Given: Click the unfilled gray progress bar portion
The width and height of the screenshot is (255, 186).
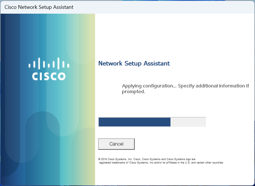Looking at the screenshot, I should coord(188,122).
